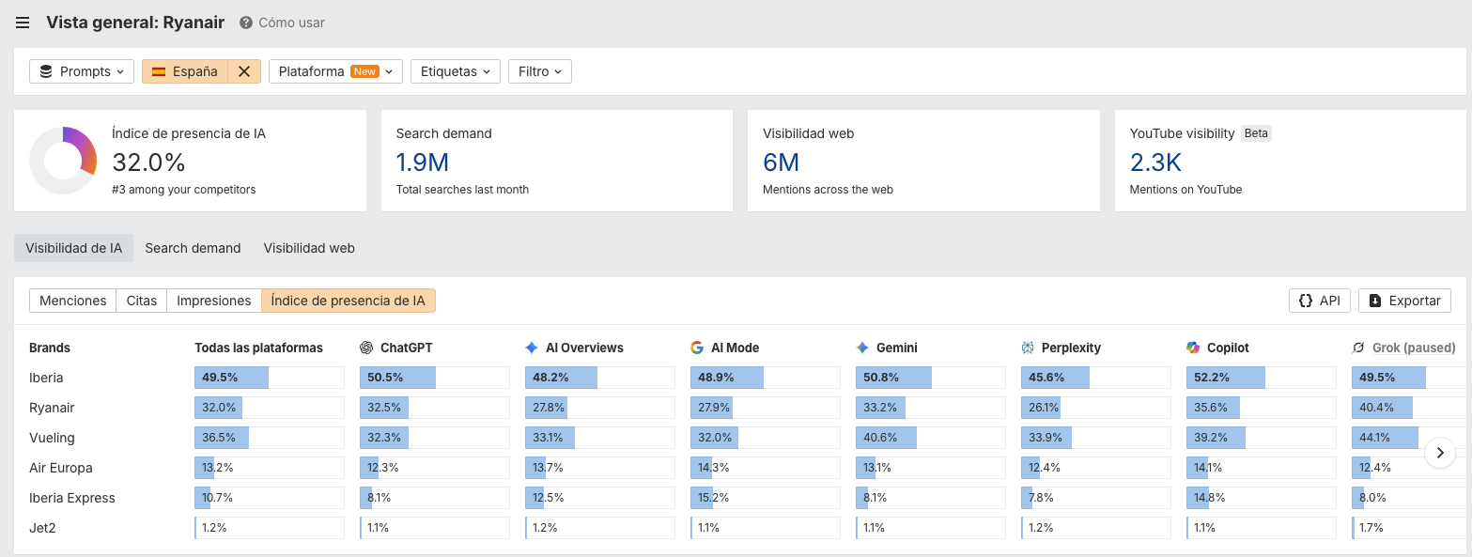Click the 1.9M search demand value
1472x557 pixels.
tap(423, 162)
